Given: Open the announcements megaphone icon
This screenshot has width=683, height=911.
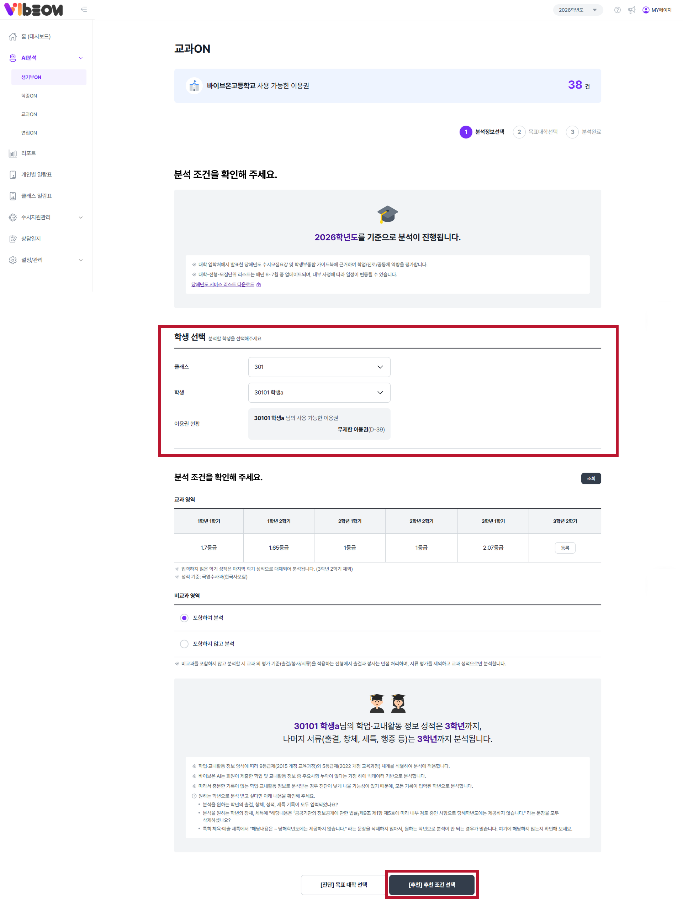Looking at the screenshot, I should pos(631,10).
